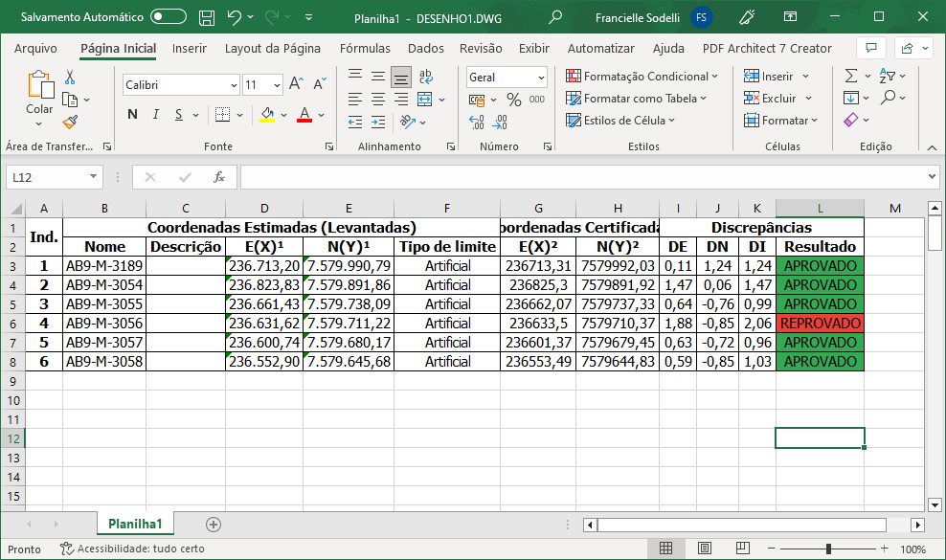Align text to the left
This screenshot has height=560, width=946.
[354, 99]
